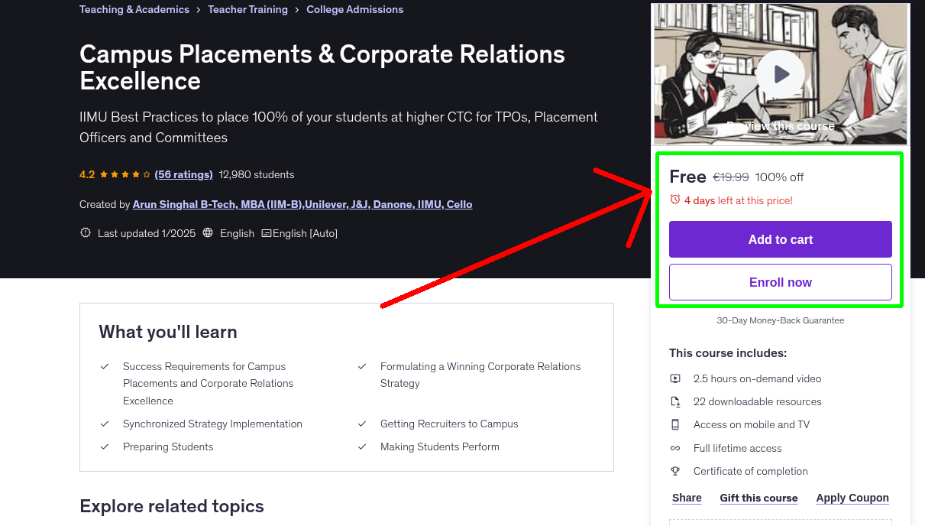
Task: Click the Share link
Action: (x=686, y=497)
